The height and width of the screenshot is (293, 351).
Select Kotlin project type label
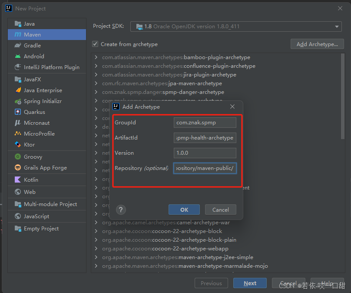[x=31, y=180]
